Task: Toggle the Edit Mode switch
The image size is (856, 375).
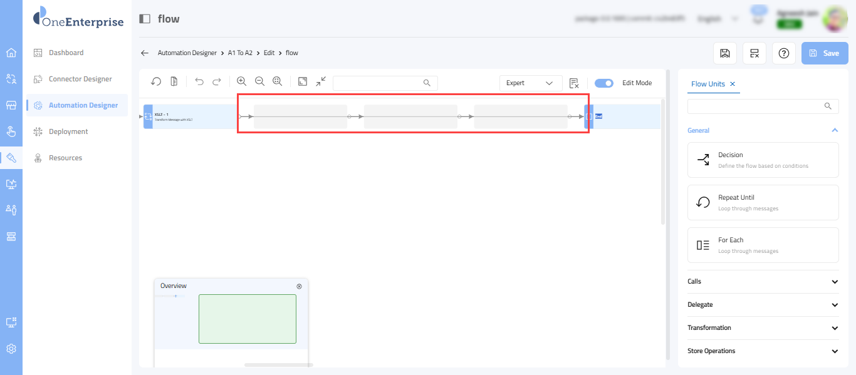Action: 604,83
